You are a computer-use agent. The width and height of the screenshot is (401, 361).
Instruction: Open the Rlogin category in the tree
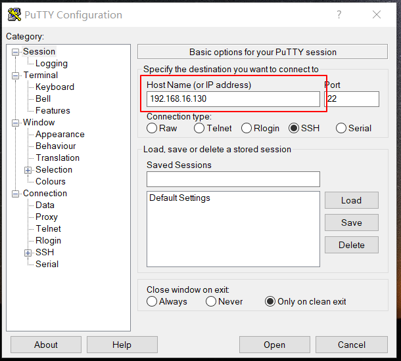point(48,240)
